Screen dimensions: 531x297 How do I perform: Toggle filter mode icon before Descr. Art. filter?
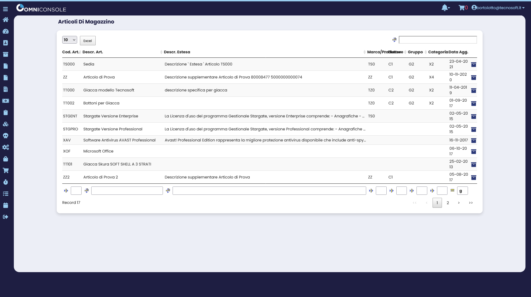[x=87, y=191]
